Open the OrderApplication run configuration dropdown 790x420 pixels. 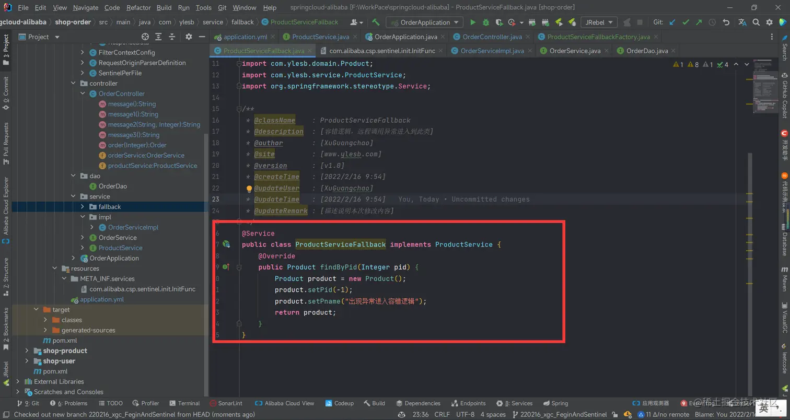[424, 22]
